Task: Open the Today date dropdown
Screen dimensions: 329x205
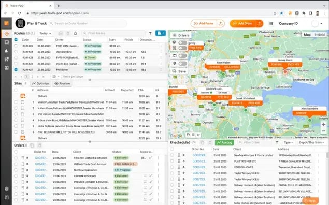Action: (45, 33)
